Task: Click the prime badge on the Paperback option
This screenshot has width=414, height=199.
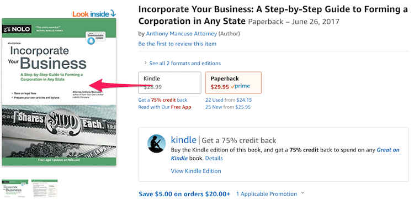Action: coord(240,86)
